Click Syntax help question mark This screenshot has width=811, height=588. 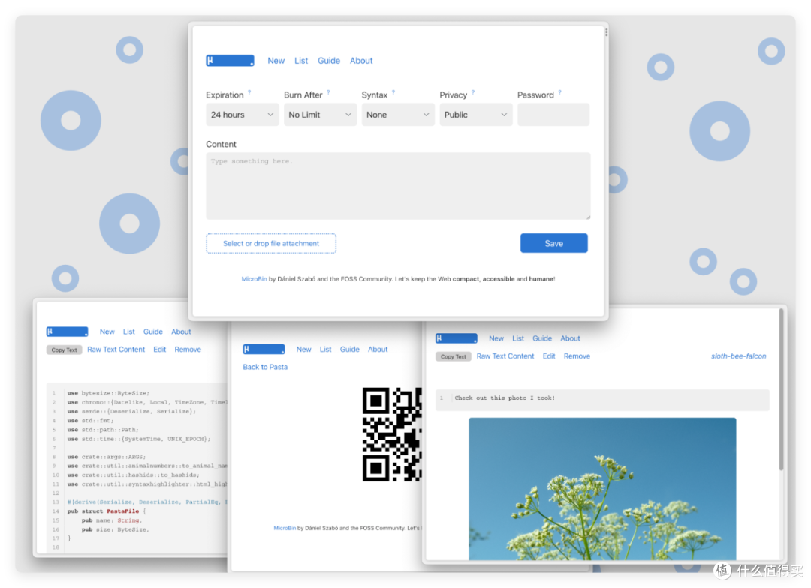pos(393,92)
